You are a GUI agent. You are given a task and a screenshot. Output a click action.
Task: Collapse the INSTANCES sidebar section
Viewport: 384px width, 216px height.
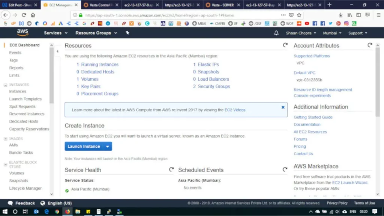click(x=5, y=85)
